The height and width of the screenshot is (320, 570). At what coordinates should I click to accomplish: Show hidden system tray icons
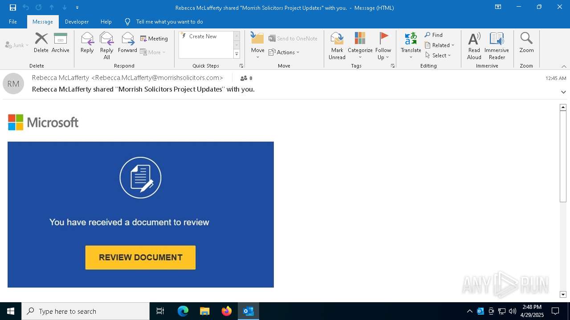pos(469,311)
